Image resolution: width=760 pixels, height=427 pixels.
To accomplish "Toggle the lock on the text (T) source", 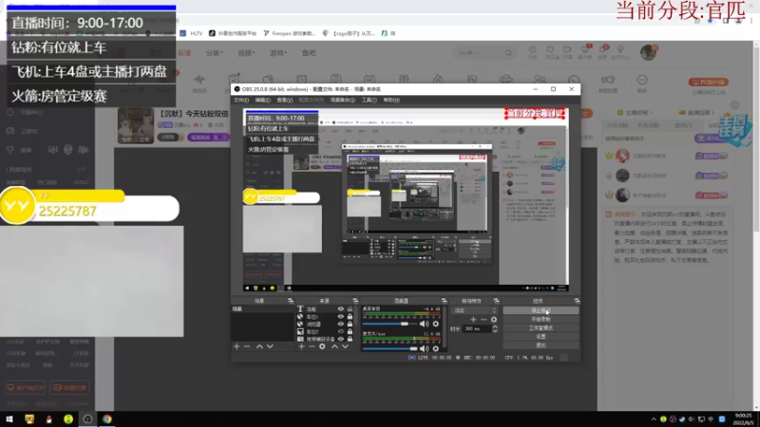I will click(350, 309).
